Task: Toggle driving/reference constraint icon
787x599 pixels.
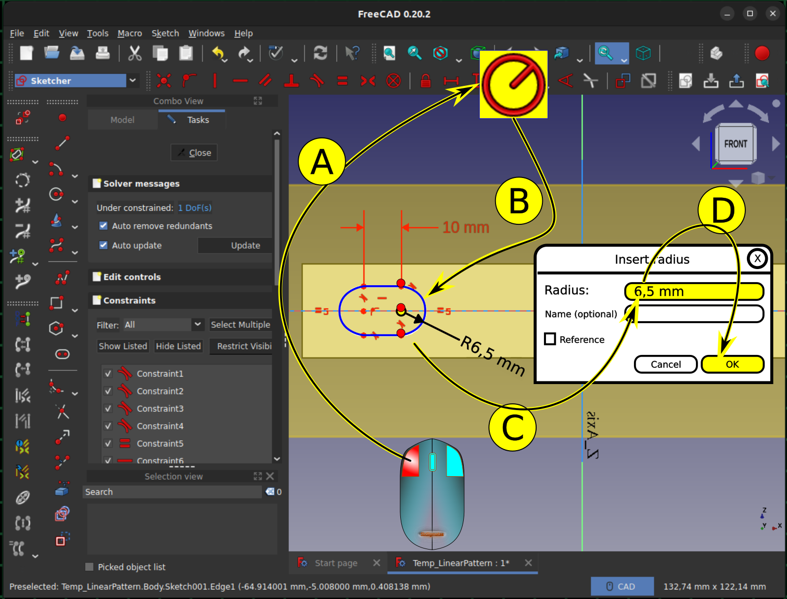Action: (x=623, y=81)
